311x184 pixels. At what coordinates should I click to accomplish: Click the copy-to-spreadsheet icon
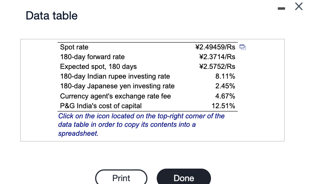(x=243, y=47)
